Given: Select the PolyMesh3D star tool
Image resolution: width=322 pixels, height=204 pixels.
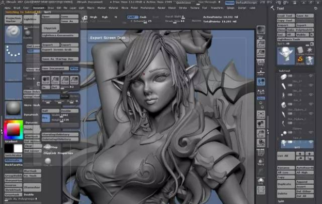Looking at the screenshot, I should [310, 51].
